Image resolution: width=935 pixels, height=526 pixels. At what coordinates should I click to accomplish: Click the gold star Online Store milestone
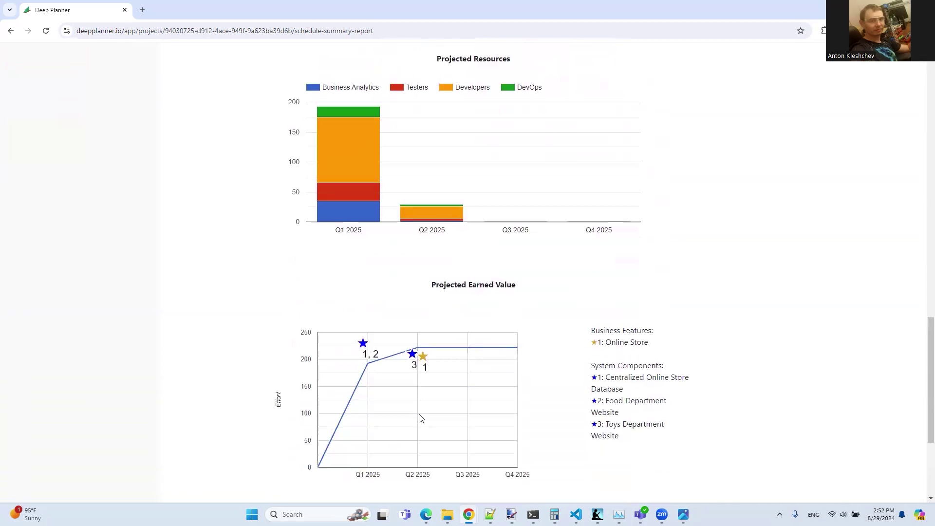(423, 356)
